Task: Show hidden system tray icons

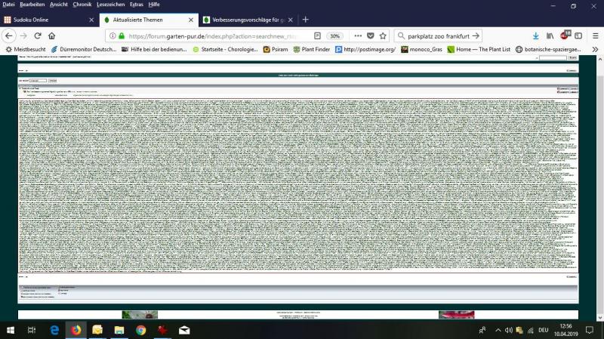Action: tap(496, 330)
